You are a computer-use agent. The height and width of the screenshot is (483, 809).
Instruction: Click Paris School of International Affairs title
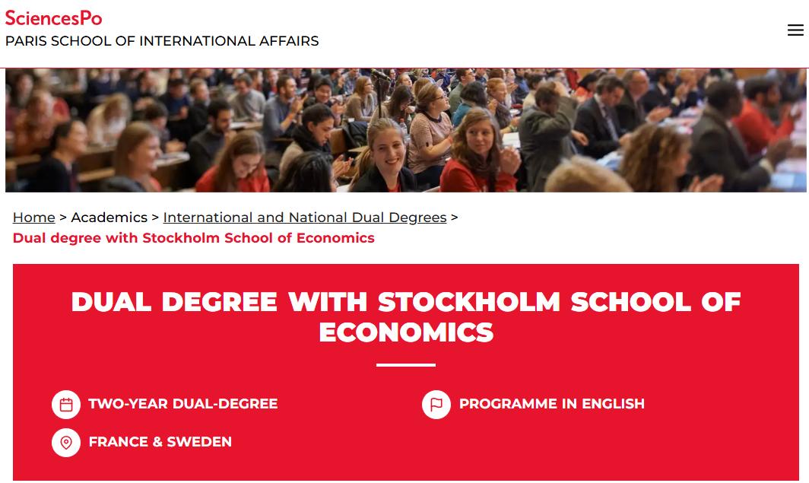pos(162,41)
